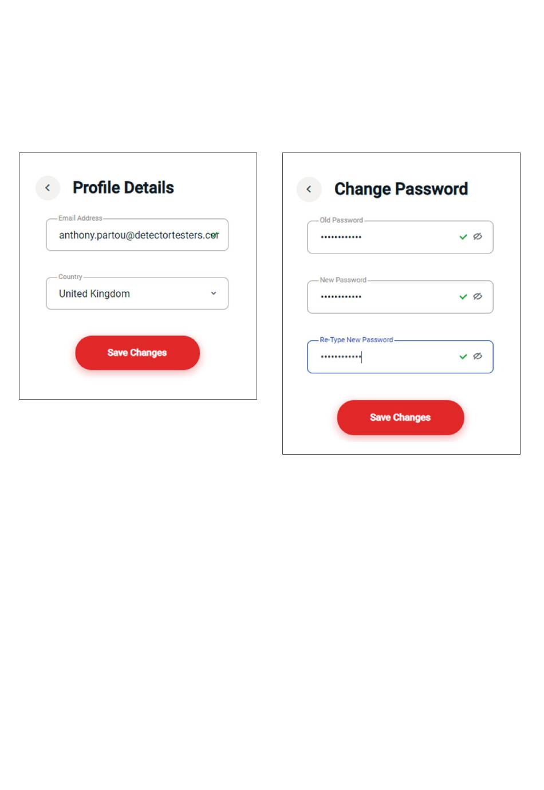Viewport: 544px width, 790px height.
Task: Show the Old Password characters
Action: point(478,237)
